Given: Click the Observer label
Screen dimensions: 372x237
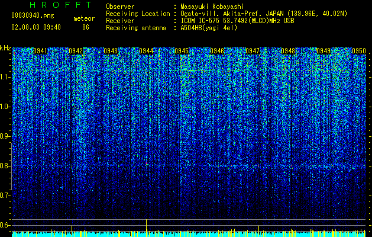Looking at the screenshot, I should (x=120, y=7).
